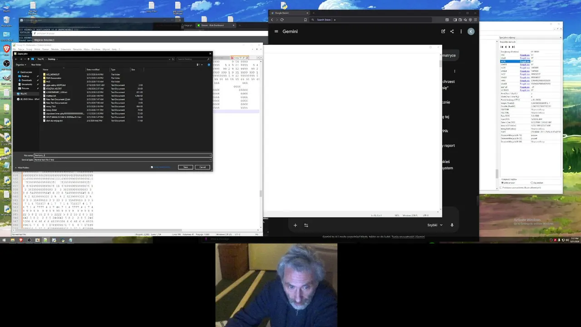Follow Przejdź do link for Int64
Image resolution: width=581 pixels, height=327 pixels.
(525, 80)
